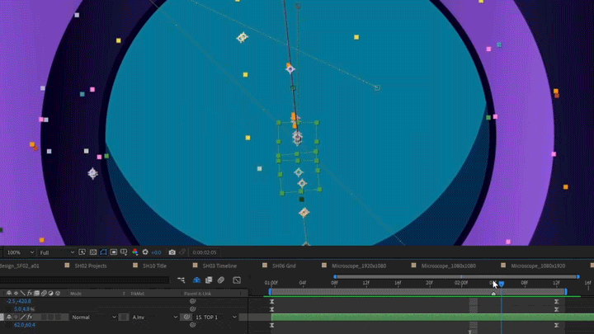
Task: Click the Collapse Transformations column header icon
Action: pos(16,293)
